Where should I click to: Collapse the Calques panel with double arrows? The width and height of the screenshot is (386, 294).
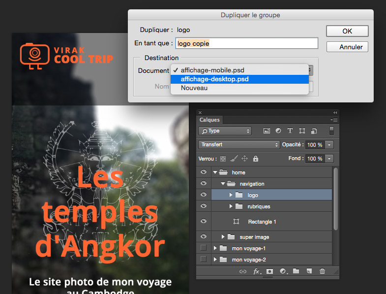pyautogui.click(x=335, y=112)
